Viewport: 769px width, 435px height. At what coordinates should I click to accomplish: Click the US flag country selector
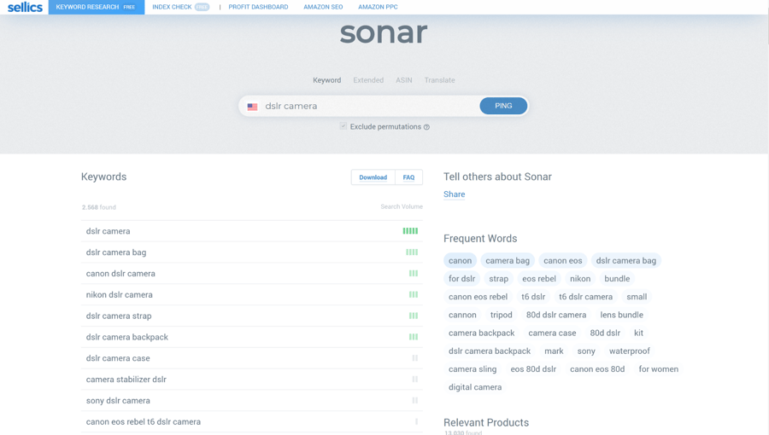pos(252,107)
